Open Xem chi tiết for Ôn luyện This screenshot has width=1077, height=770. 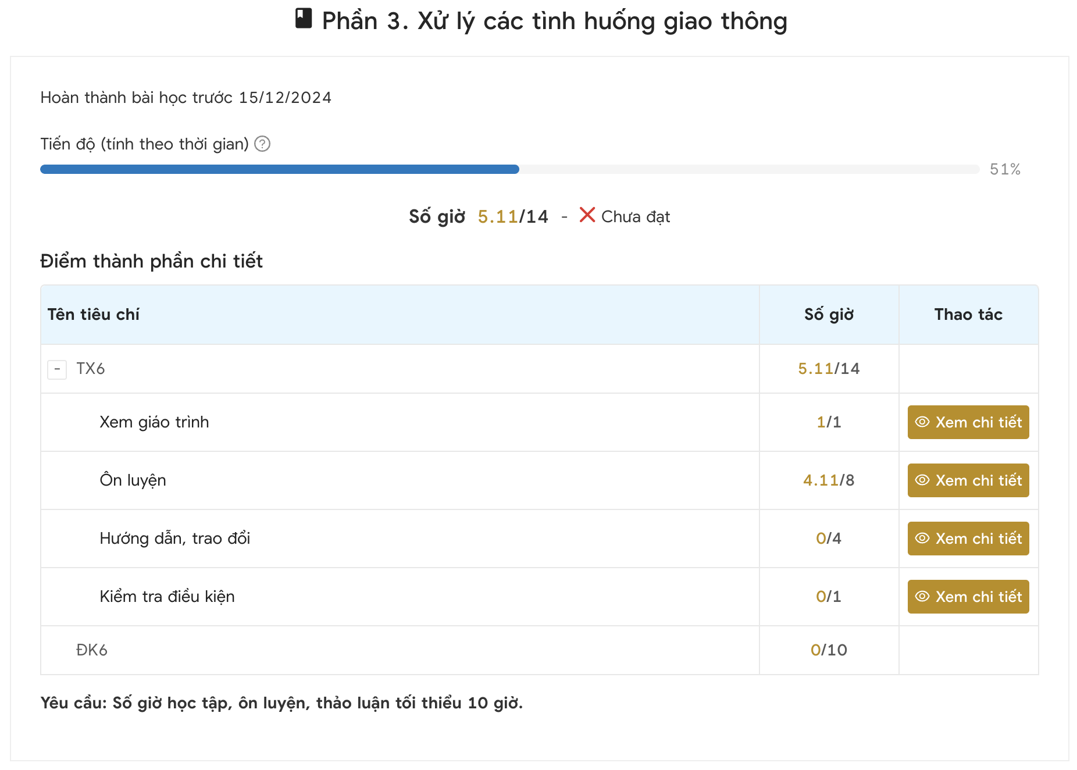point(967,480)
